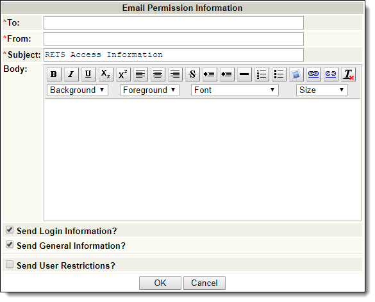Click inside the email Body text area

tap(203, 160)
